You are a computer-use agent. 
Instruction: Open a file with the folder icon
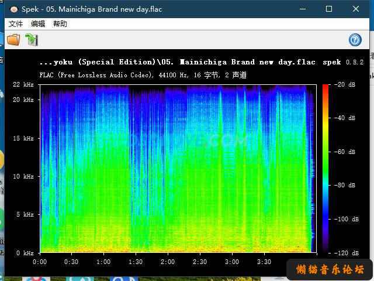point(13,40)
